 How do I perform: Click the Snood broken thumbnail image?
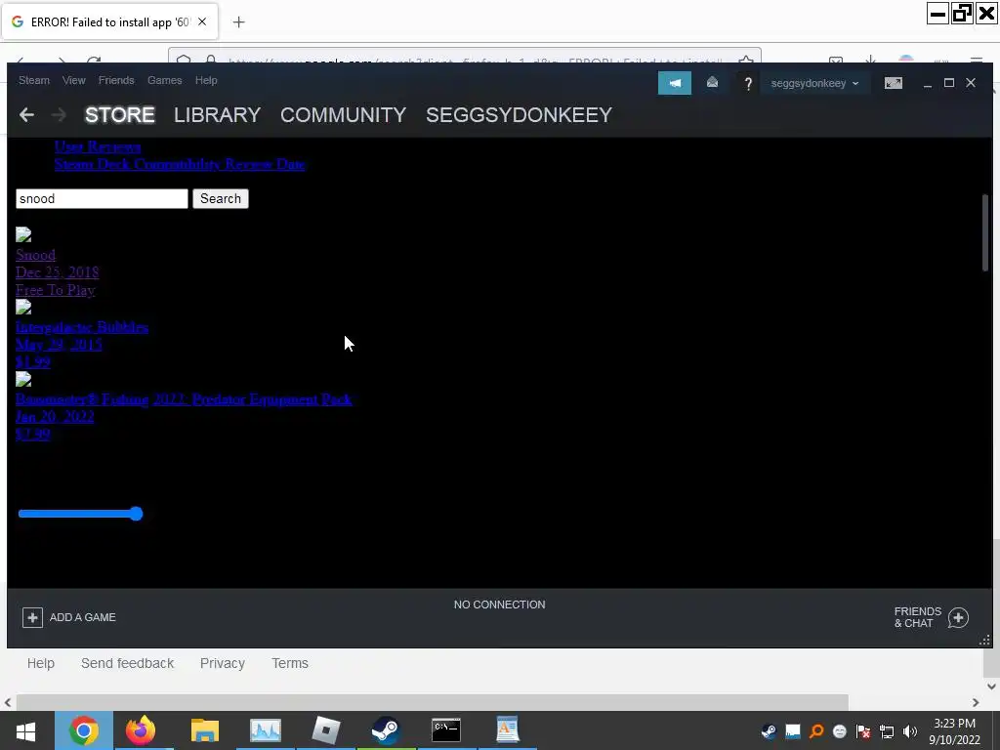click(x=23, y=234)
